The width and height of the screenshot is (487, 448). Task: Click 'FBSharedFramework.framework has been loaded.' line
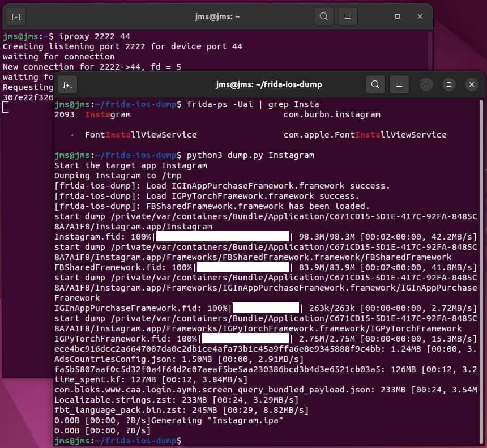pyautogui.click(x=212, y=206)
